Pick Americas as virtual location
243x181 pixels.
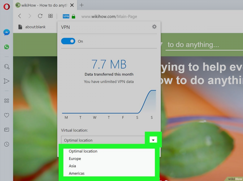109,173
